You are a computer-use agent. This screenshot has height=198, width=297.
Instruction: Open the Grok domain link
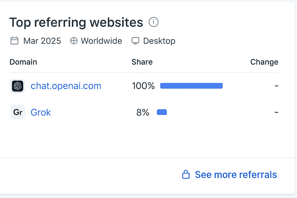click(41, 112)
